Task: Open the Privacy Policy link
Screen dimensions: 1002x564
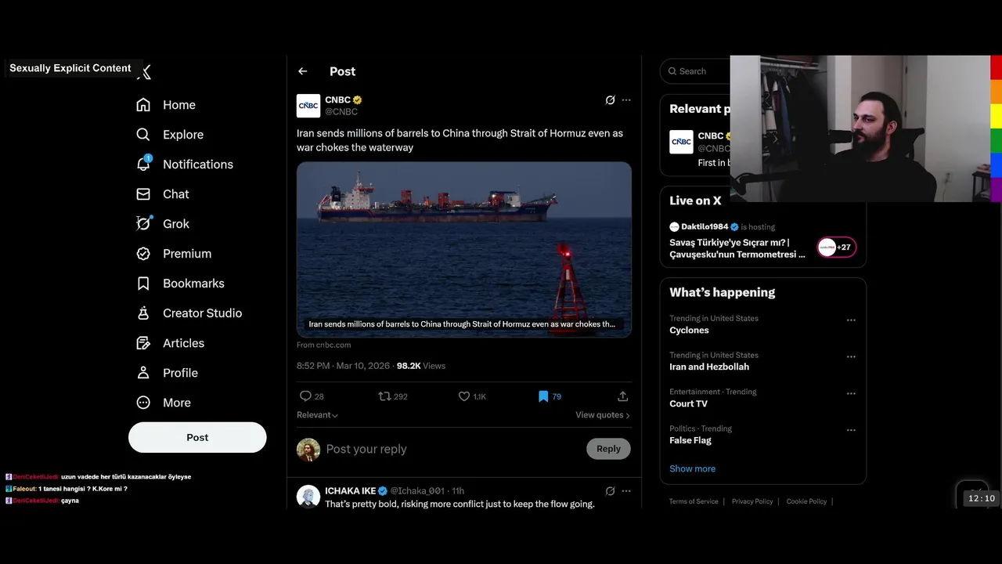Action: (752, 501)
